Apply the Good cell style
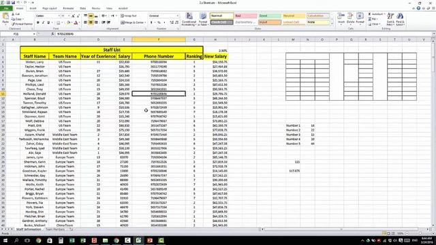This screenshot has height=245, width=436. (x=270, y=16)
